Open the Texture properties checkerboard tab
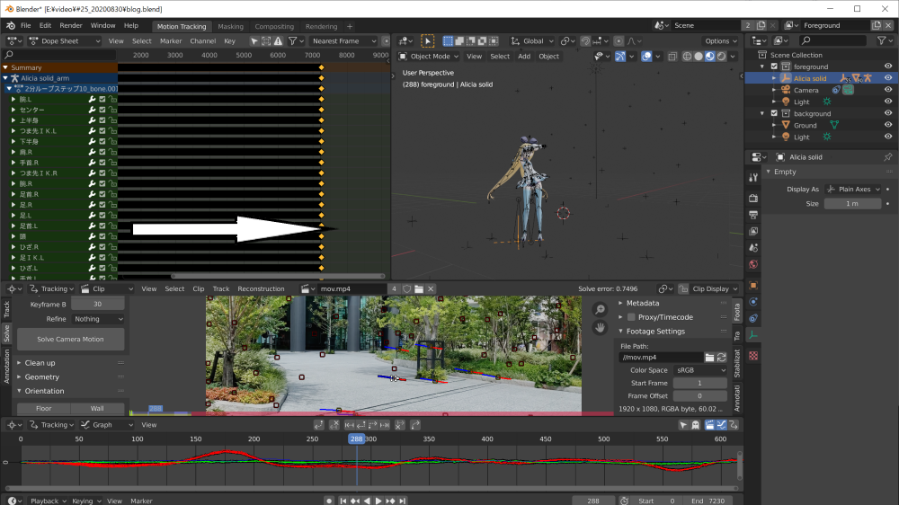 (753, 355)
